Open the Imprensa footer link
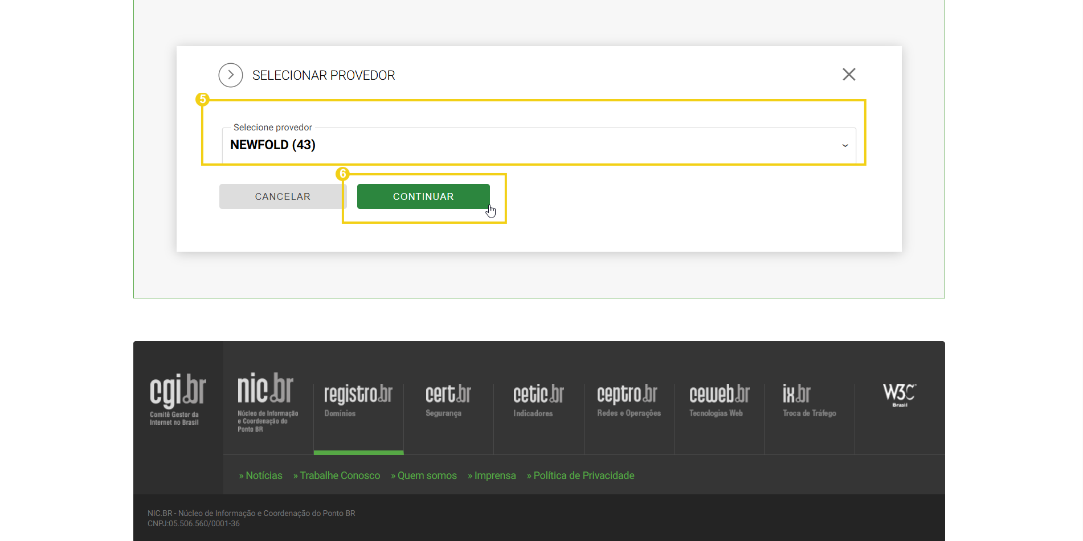The width and height of the screenshot is (1083, 541). 492,476
